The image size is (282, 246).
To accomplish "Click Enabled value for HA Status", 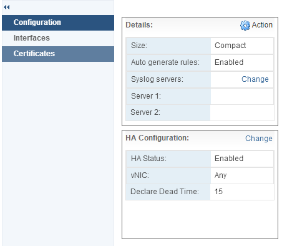I will (229, 159).
